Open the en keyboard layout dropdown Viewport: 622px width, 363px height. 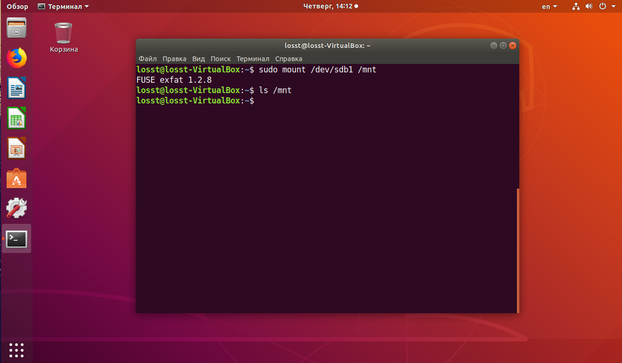coord(549,7)
